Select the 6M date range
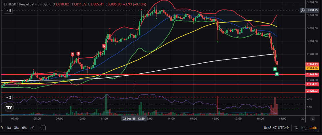 pyautogui.click(x=24, y=128)
